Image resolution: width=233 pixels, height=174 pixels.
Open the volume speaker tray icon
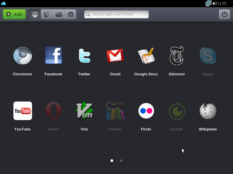point(214,3)
